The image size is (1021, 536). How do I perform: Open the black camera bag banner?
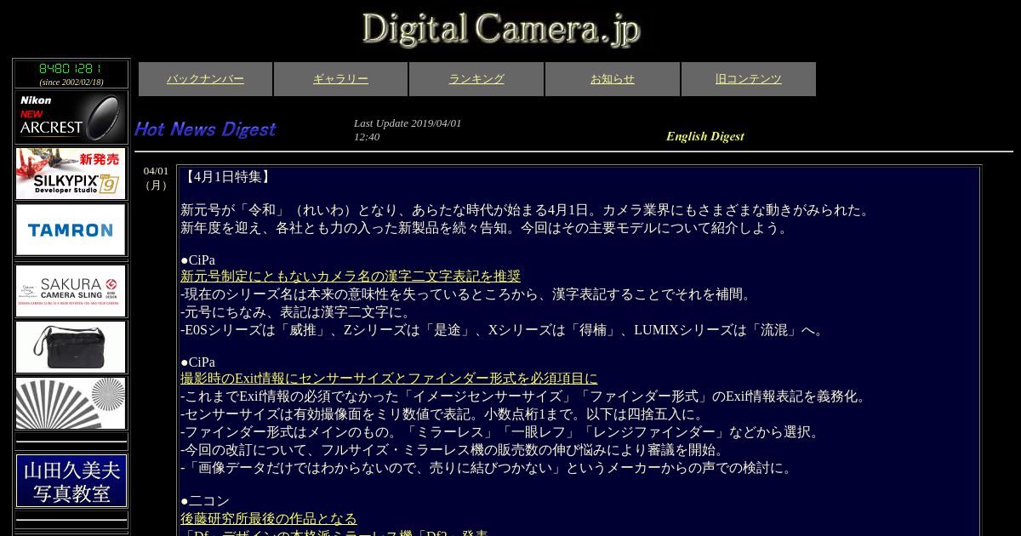(71, 347)
